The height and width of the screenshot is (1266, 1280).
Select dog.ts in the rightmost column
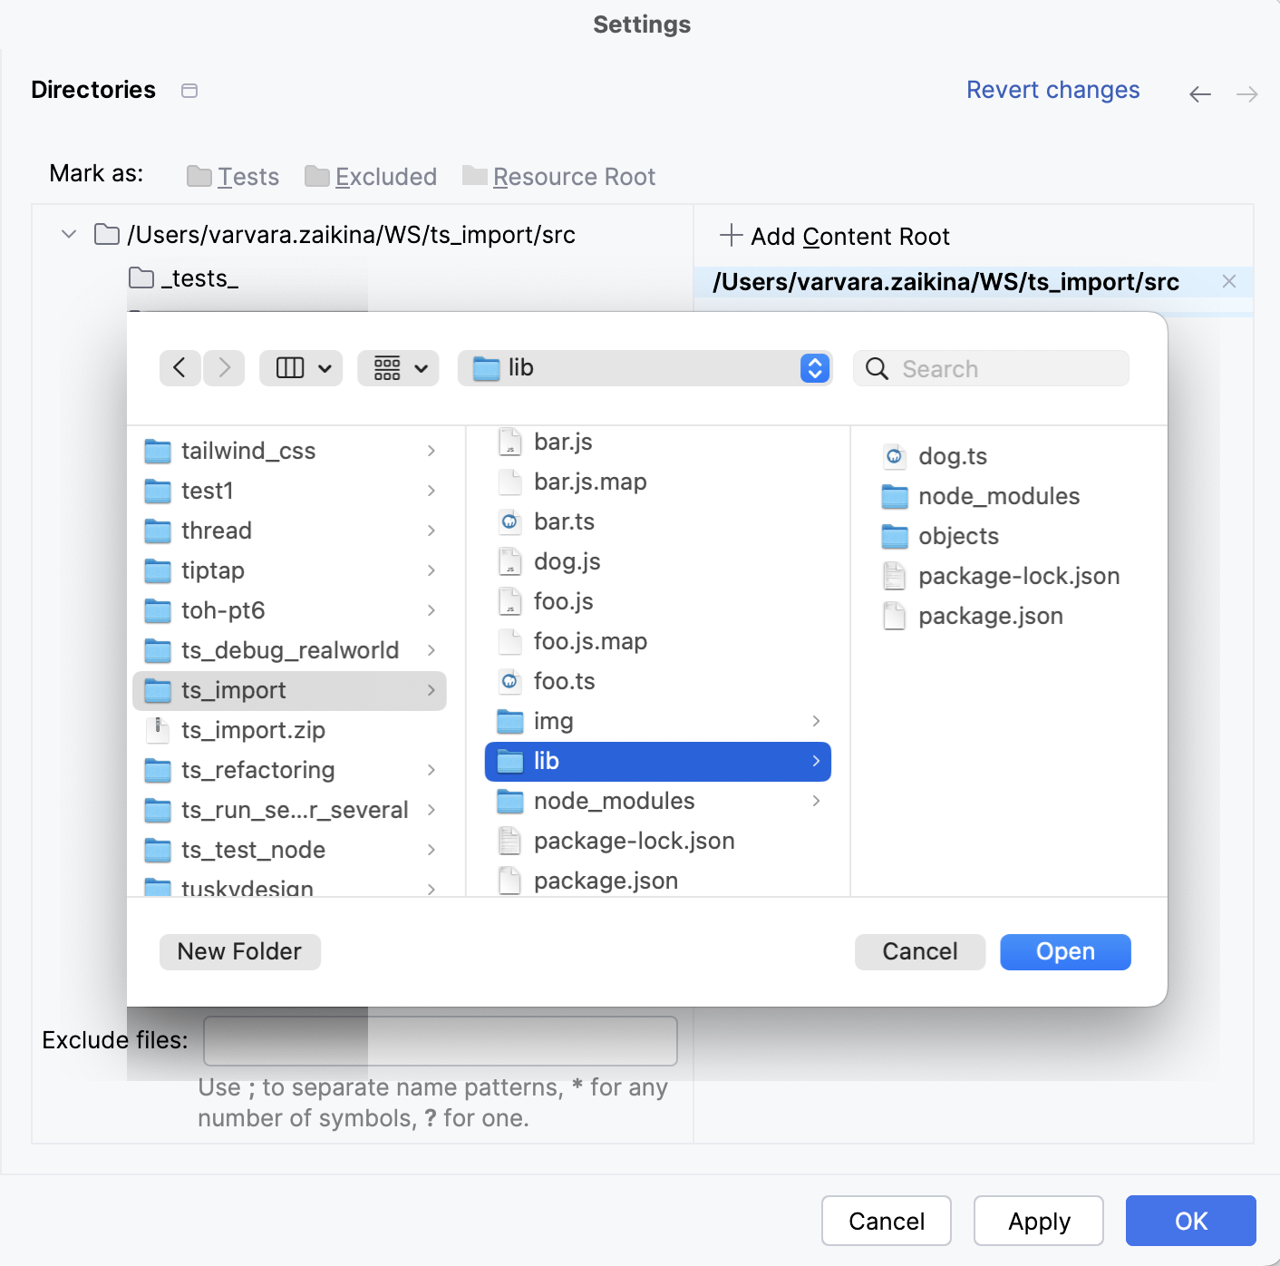tap(952, 456)
